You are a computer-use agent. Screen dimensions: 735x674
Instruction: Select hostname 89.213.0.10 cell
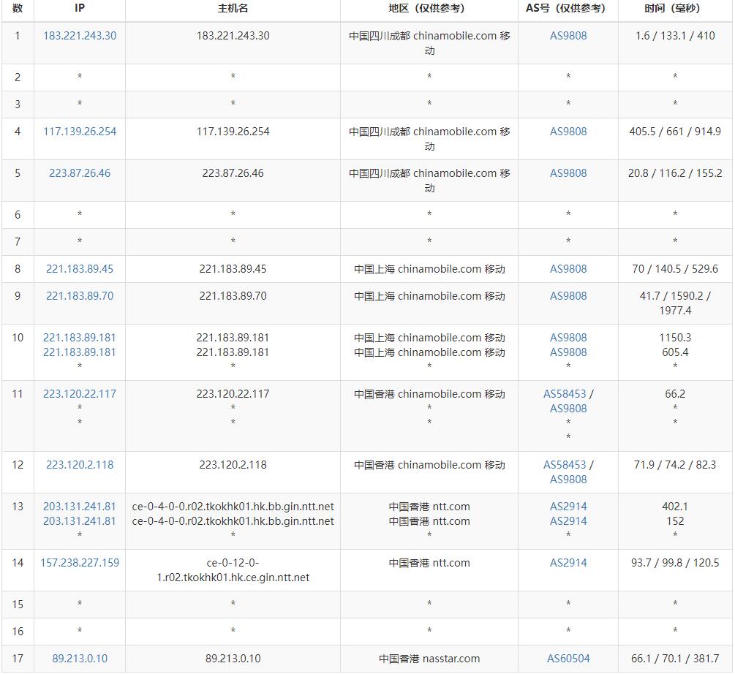coord(233,659)
